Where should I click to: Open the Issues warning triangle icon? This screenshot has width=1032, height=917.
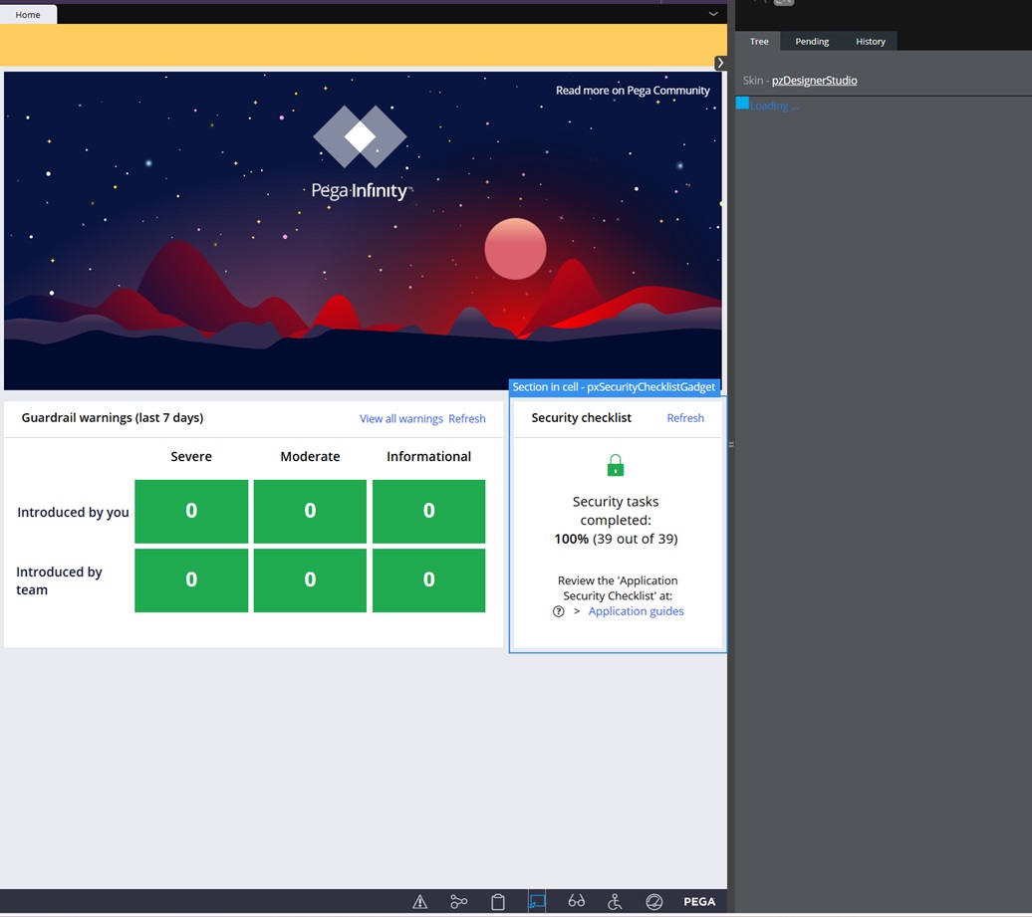pos(420,902)
